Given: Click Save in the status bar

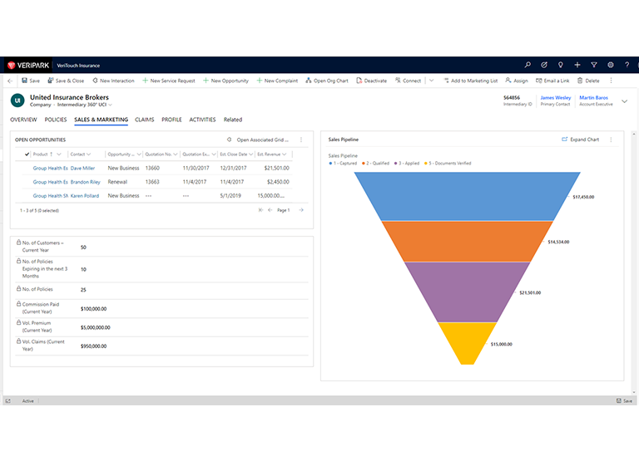Looking at the screenshot, I should tap(624, 400).
